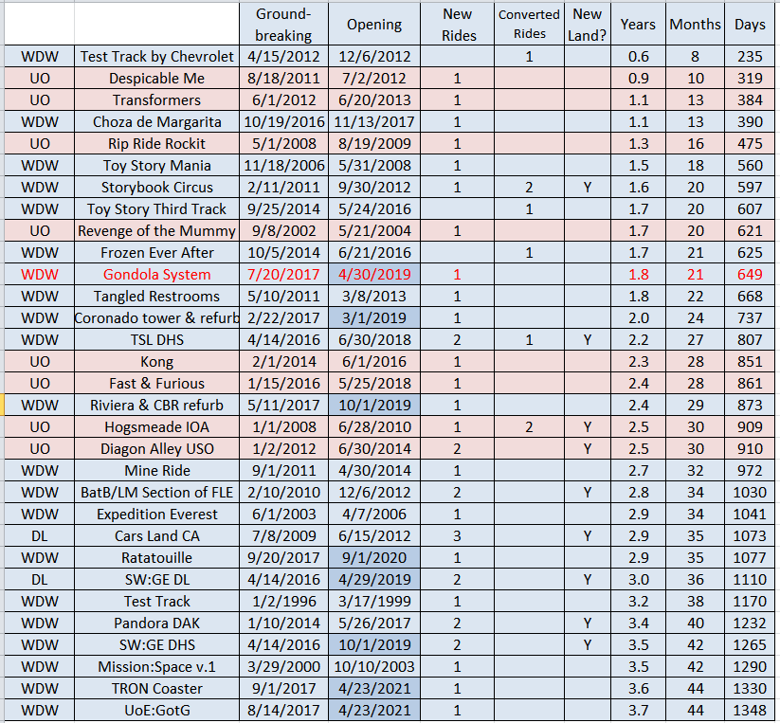This screenshot has width=780, height=723.
Task: Select the Test Track by Chevrolet cell
Action: click(156, 57)
